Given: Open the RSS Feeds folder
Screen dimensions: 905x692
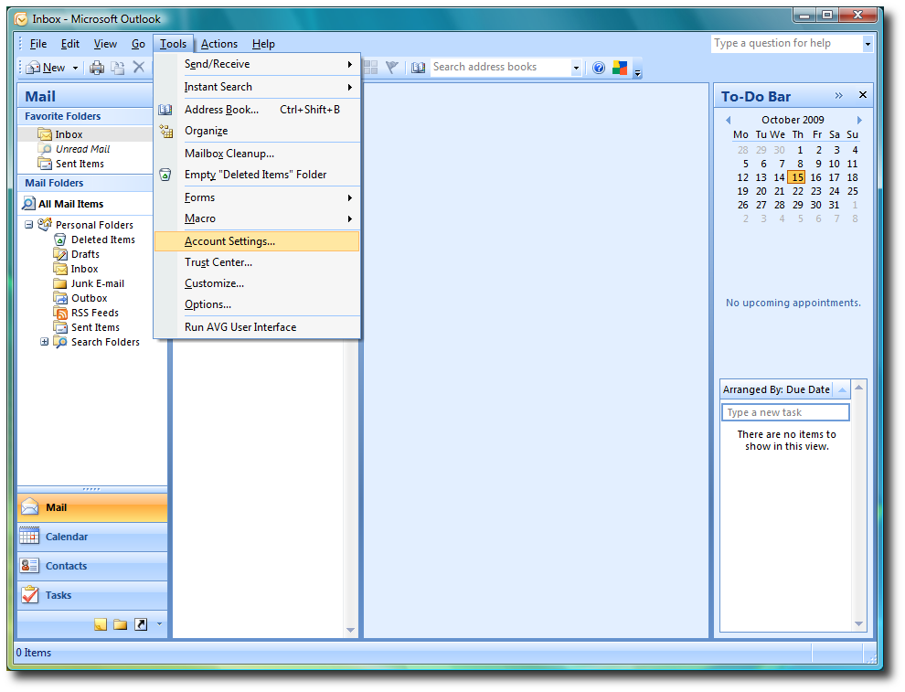Looking at the screenshot, I should point(95,313).
